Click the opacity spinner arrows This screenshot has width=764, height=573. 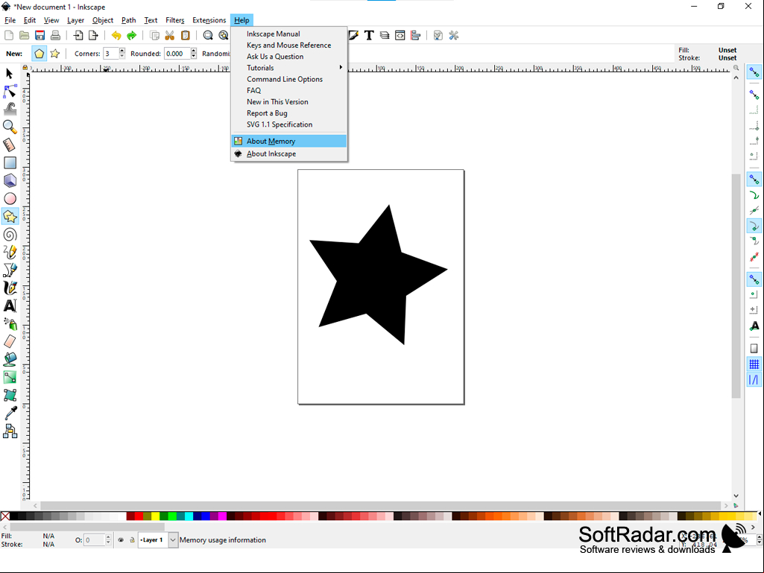pyautogui.click(x=108, y=540)
